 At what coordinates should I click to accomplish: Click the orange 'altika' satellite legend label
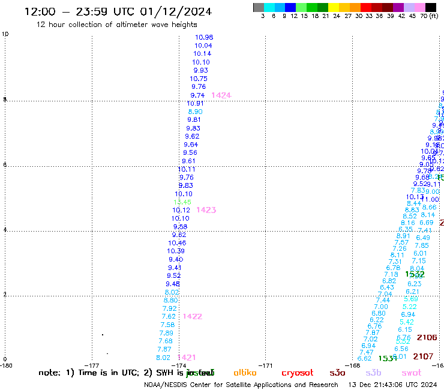[245, 373]
